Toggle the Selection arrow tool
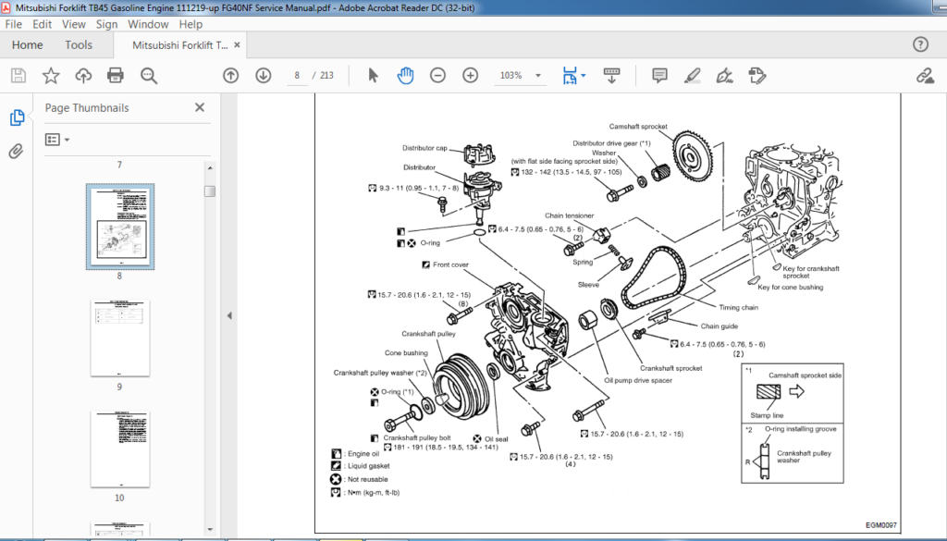947x541 pixels. [374, 75]
